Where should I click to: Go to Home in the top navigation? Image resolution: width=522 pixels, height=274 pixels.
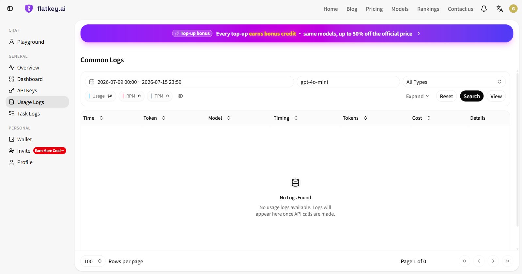(330, 9)
